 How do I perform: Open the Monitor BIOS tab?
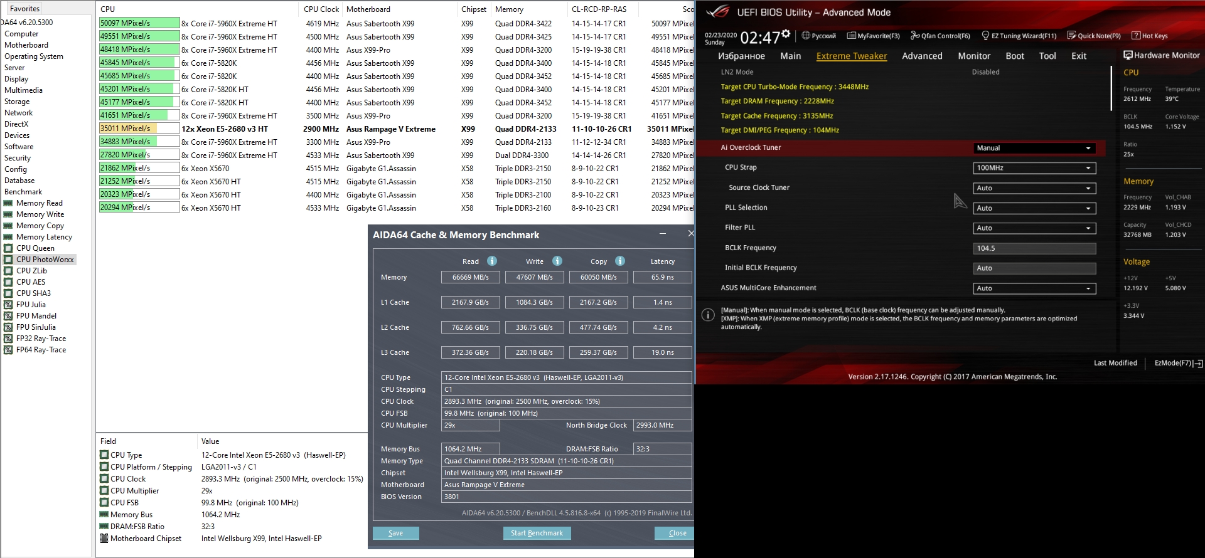tap(974, 56)
